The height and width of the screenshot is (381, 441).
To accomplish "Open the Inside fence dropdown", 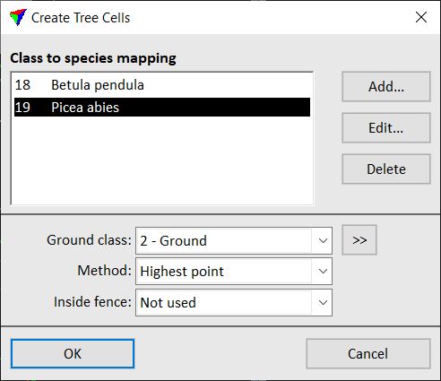I will 234,302.
